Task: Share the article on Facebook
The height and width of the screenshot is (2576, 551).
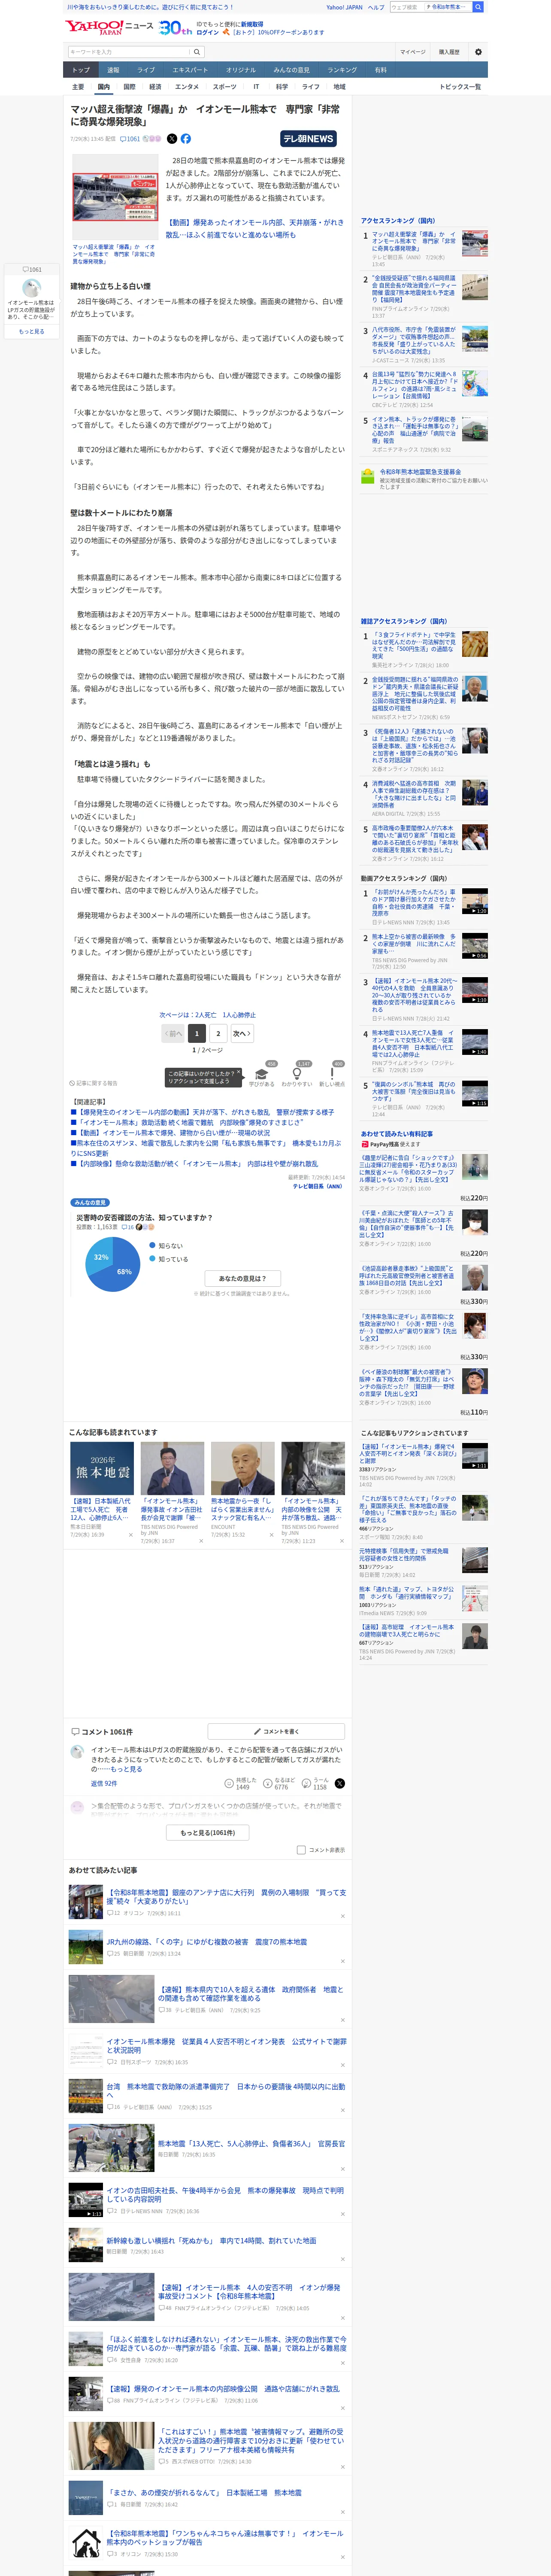Action: click(186, 139)
